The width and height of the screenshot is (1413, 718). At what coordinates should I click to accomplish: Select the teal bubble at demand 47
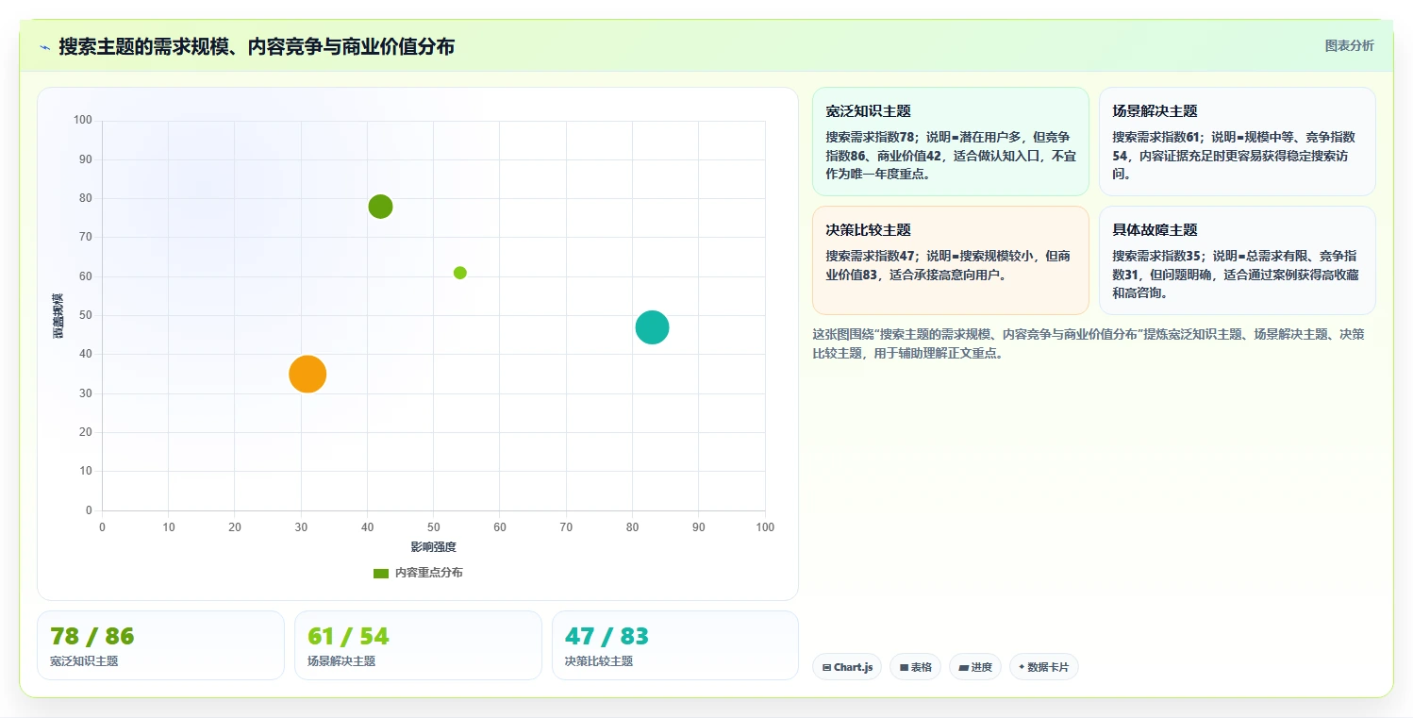coord(652,327)
